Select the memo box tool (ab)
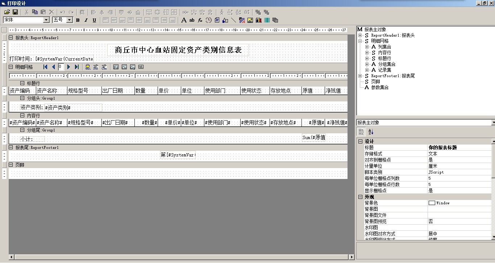This screenshot has width=495, height=263. point(192,20)
